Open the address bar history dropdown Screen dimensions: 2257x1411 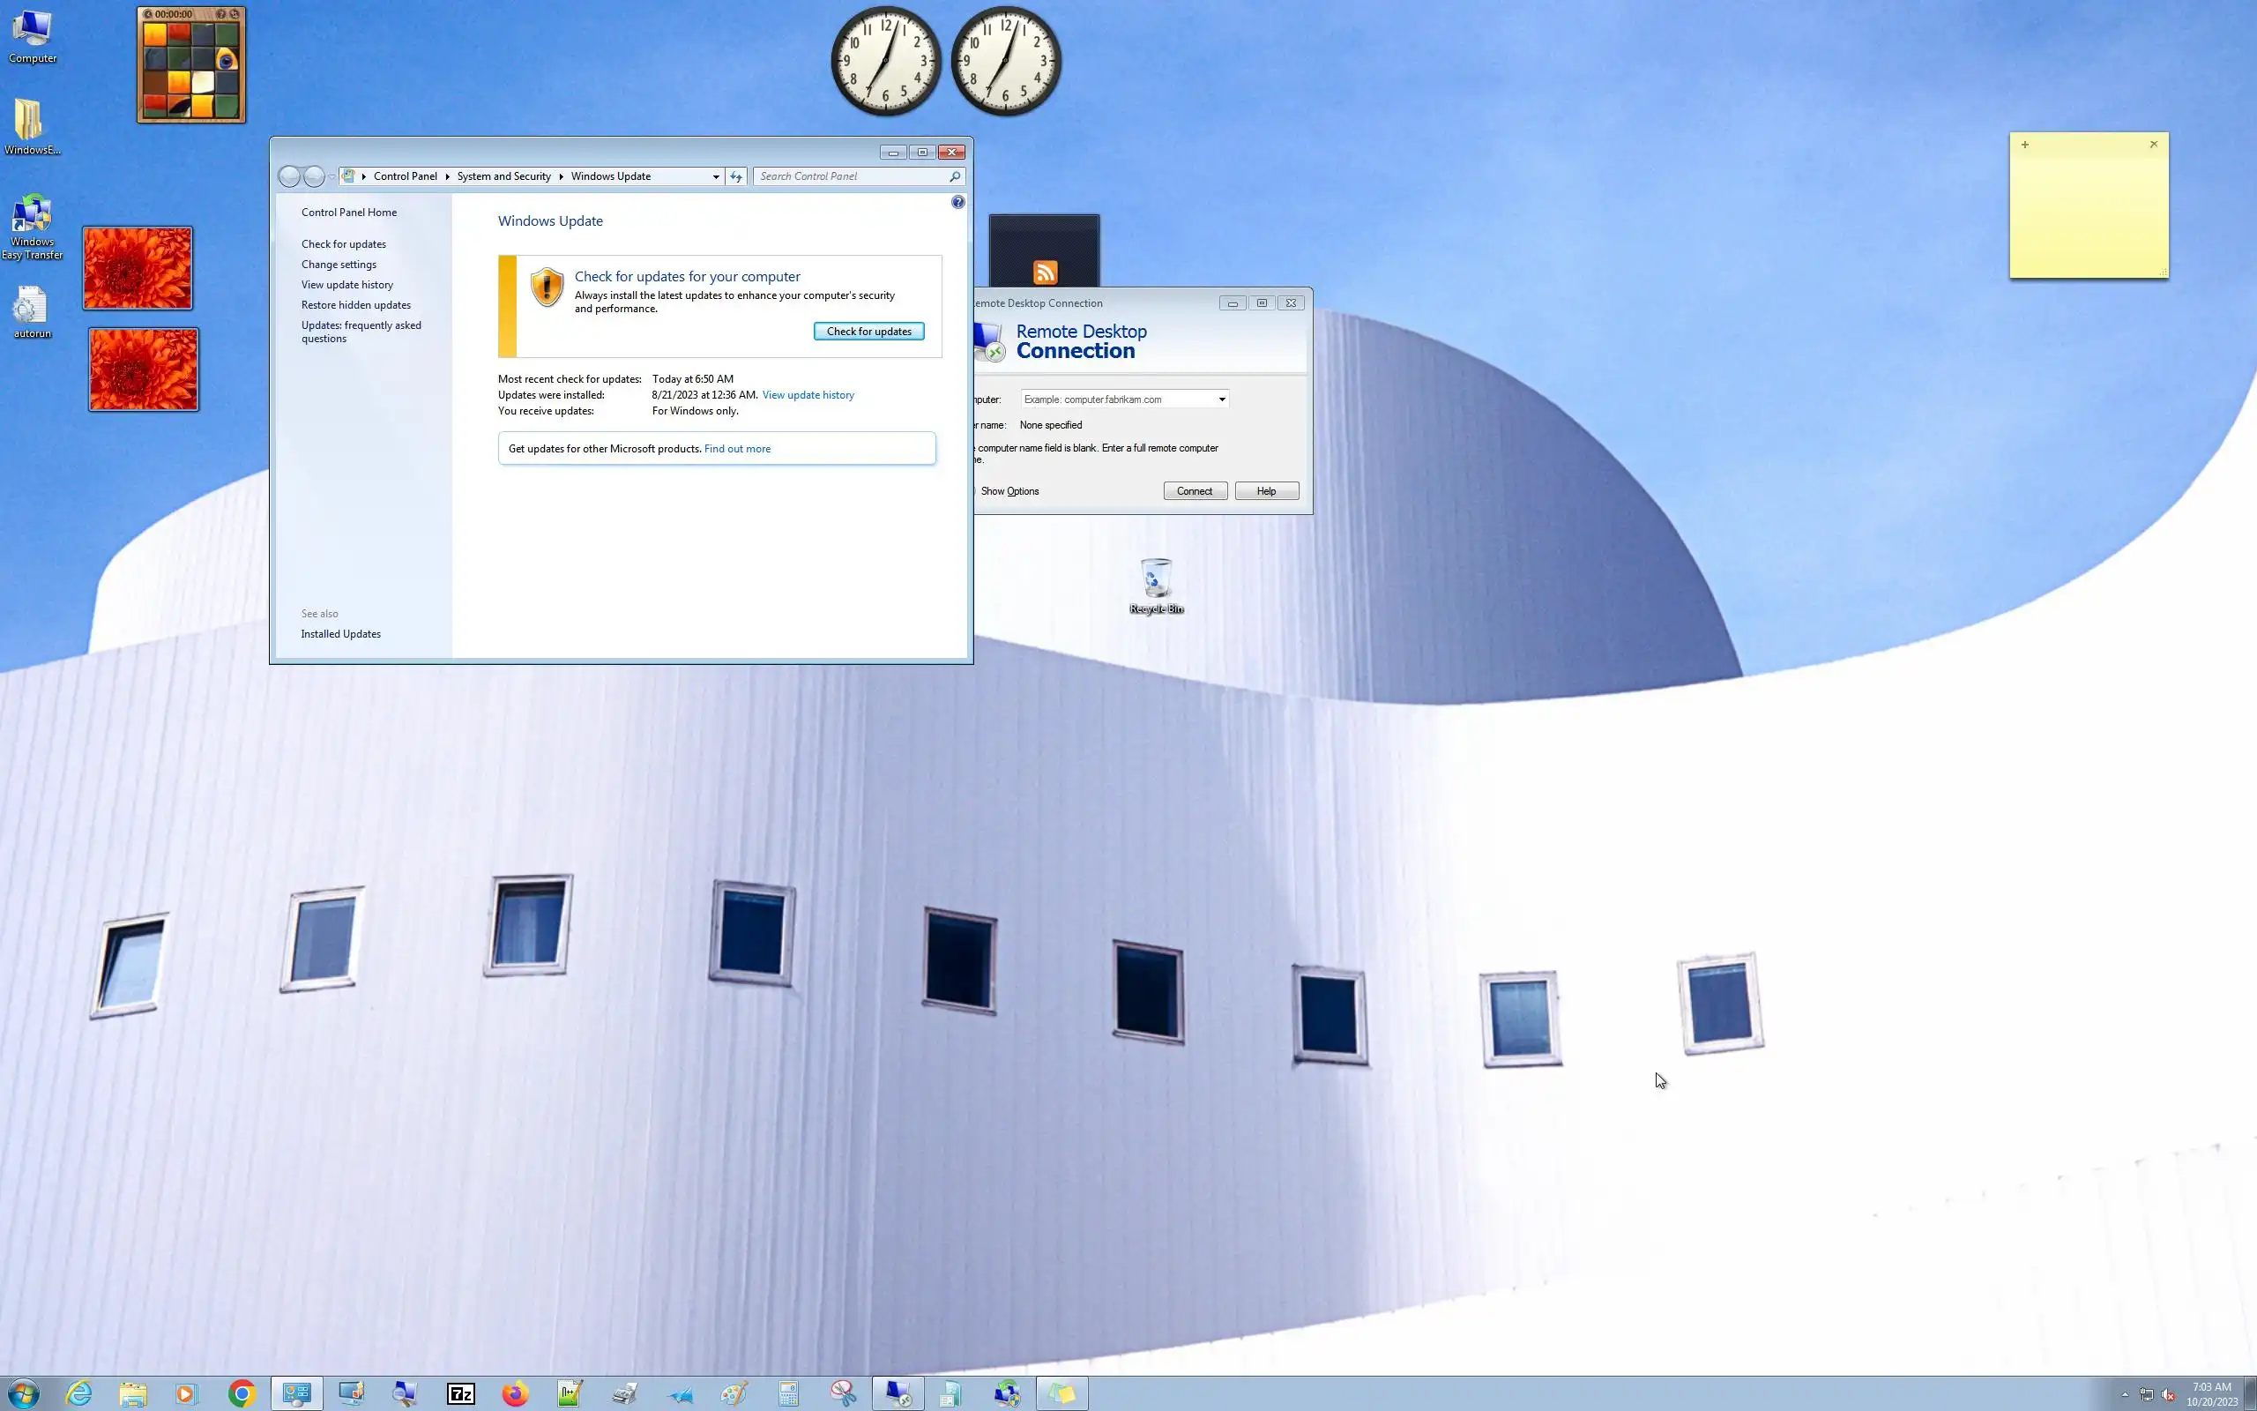click(715, 176)
